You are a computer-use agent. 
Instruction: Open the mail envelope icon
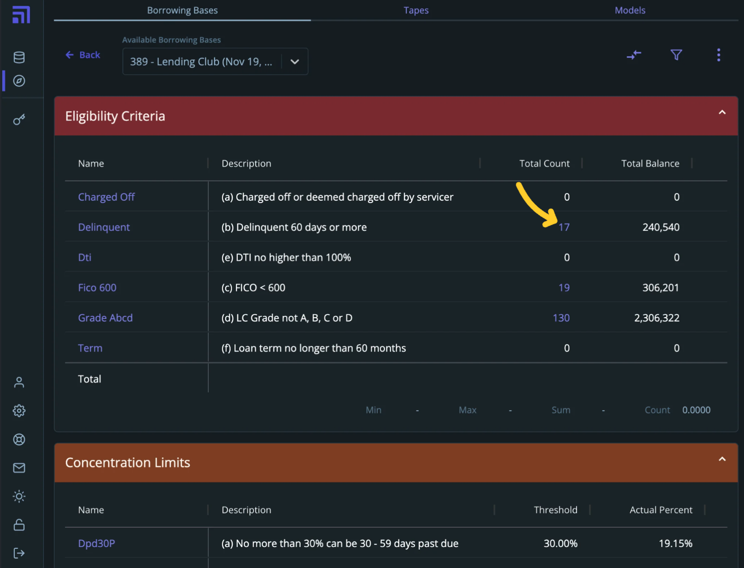click(x=19, y=468)
